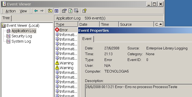Select the first Warning event row
This screenshot has width=192, height=97.
66,63
